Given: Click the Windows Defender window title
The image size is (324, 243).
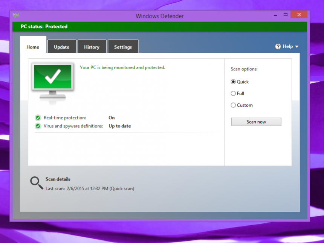Looking at the screenshot, I should pos(159,16).
